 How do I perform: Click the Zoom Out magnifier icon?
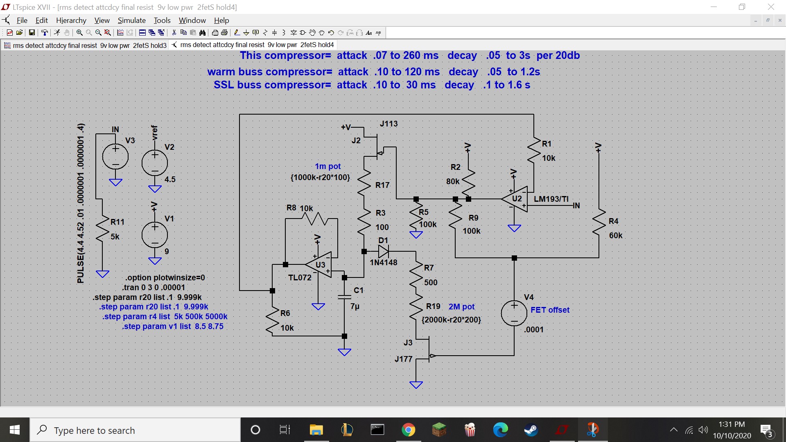click(x=98, y=33)
